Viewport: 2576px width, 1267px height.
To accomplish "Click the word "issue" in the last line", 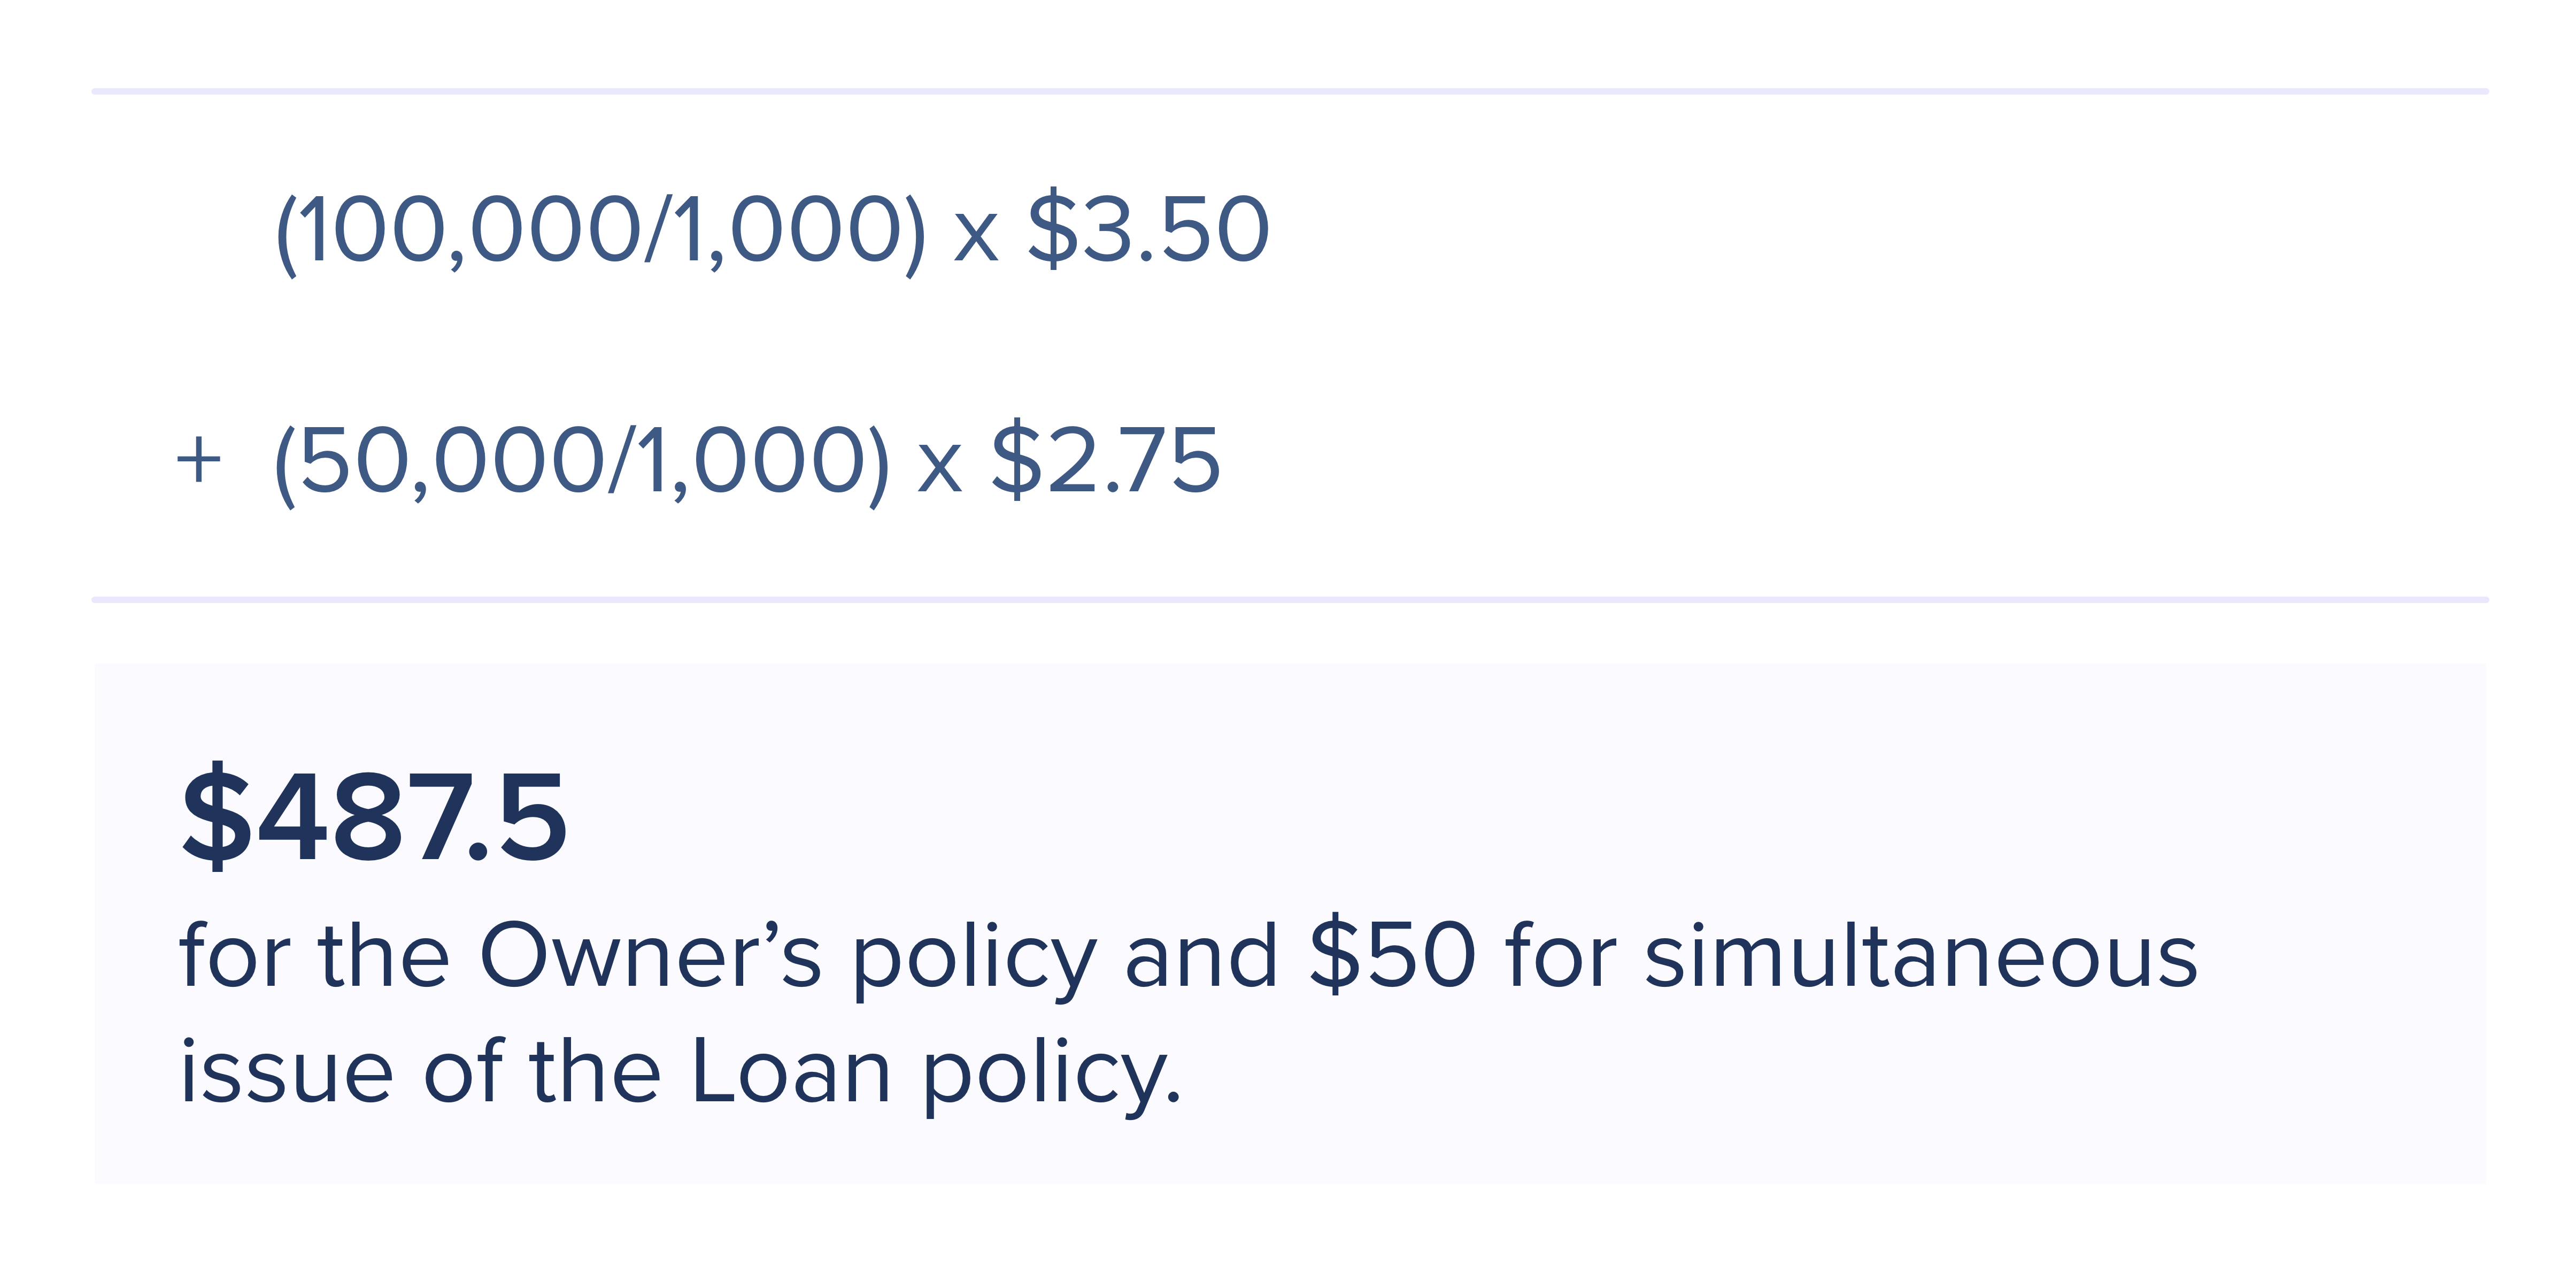I will point(286,1071).
